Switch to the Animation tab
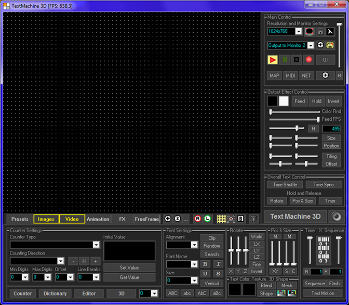 point(98,219)
